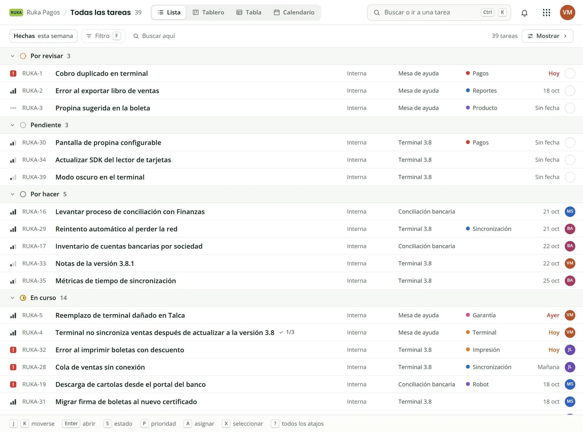Change priority icon for RUKA-2
The image size is (583, 432).
tap(13, 91)
